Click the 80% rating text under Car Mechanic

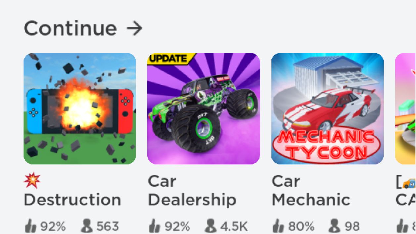coord(301,227)
